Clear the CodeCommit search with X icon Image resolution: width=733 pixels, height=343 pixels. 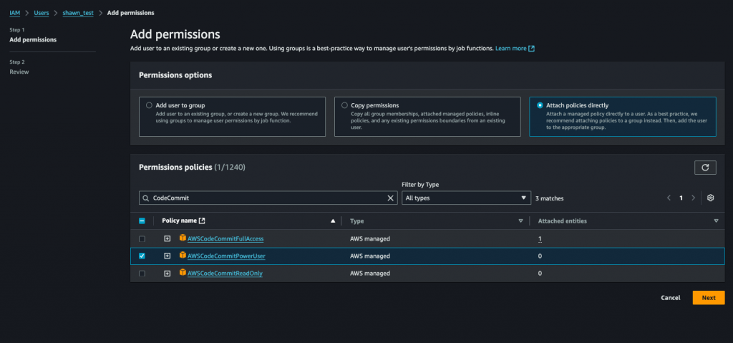coord(391,198)
